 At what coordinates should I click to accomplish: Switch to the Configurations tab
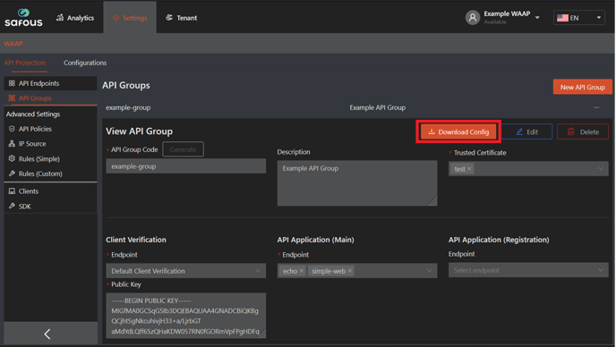click(85, 63)
